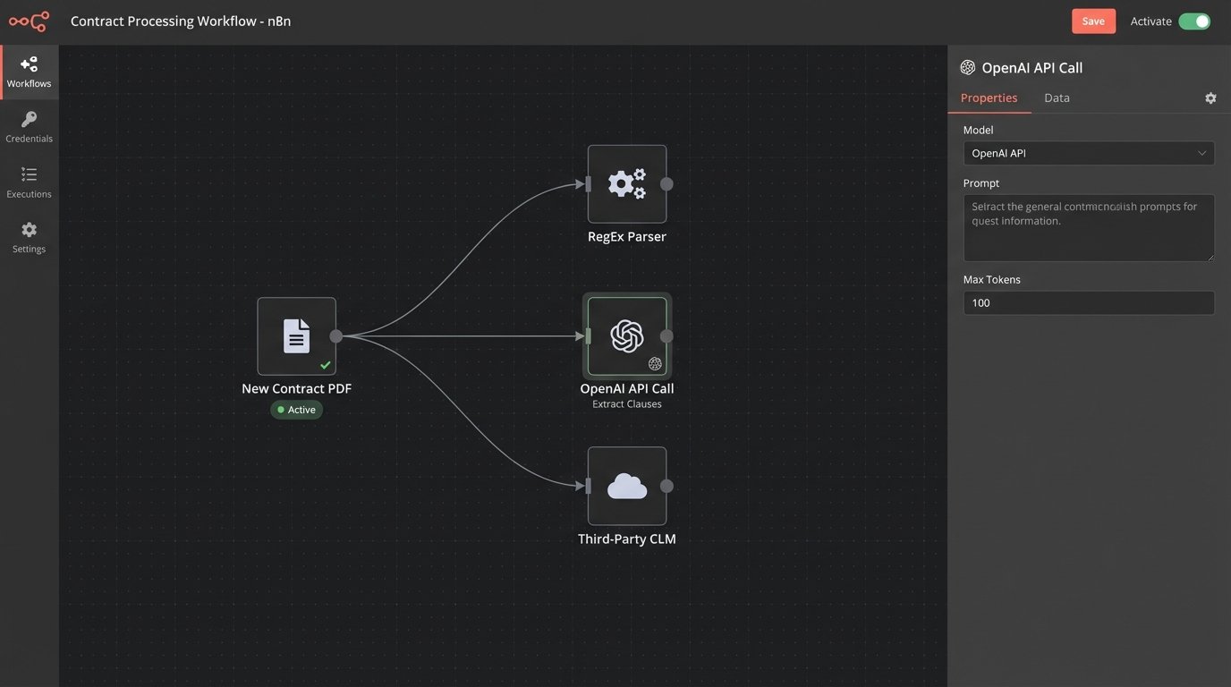
Task: Open the node settings gear in the panel
Action: [1210, 97]
